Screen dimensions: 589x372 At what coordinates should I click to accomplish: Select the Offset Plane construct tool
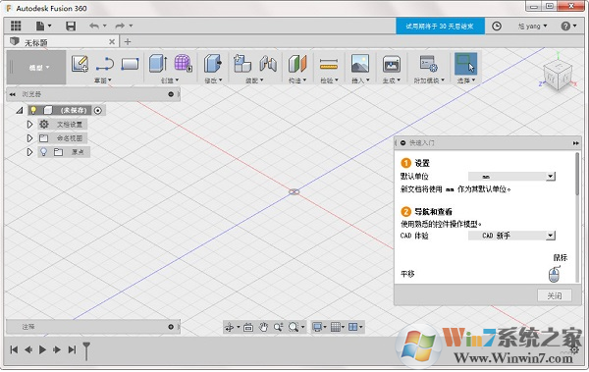297,63
